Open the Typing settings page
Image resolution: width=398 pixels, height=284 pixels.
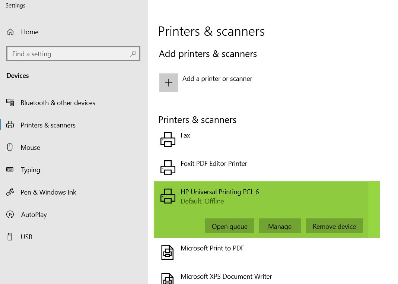click(x=31, y=170)
